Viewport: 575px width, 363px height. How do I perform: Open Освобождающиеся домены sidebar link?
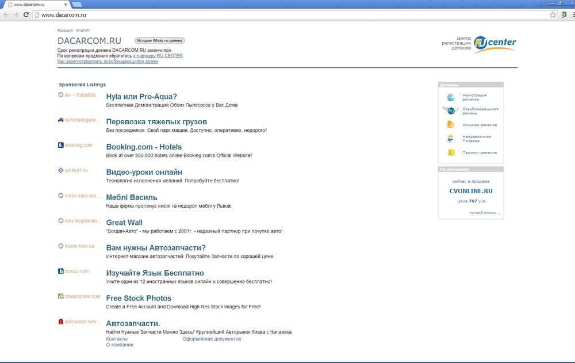[480, 111]
